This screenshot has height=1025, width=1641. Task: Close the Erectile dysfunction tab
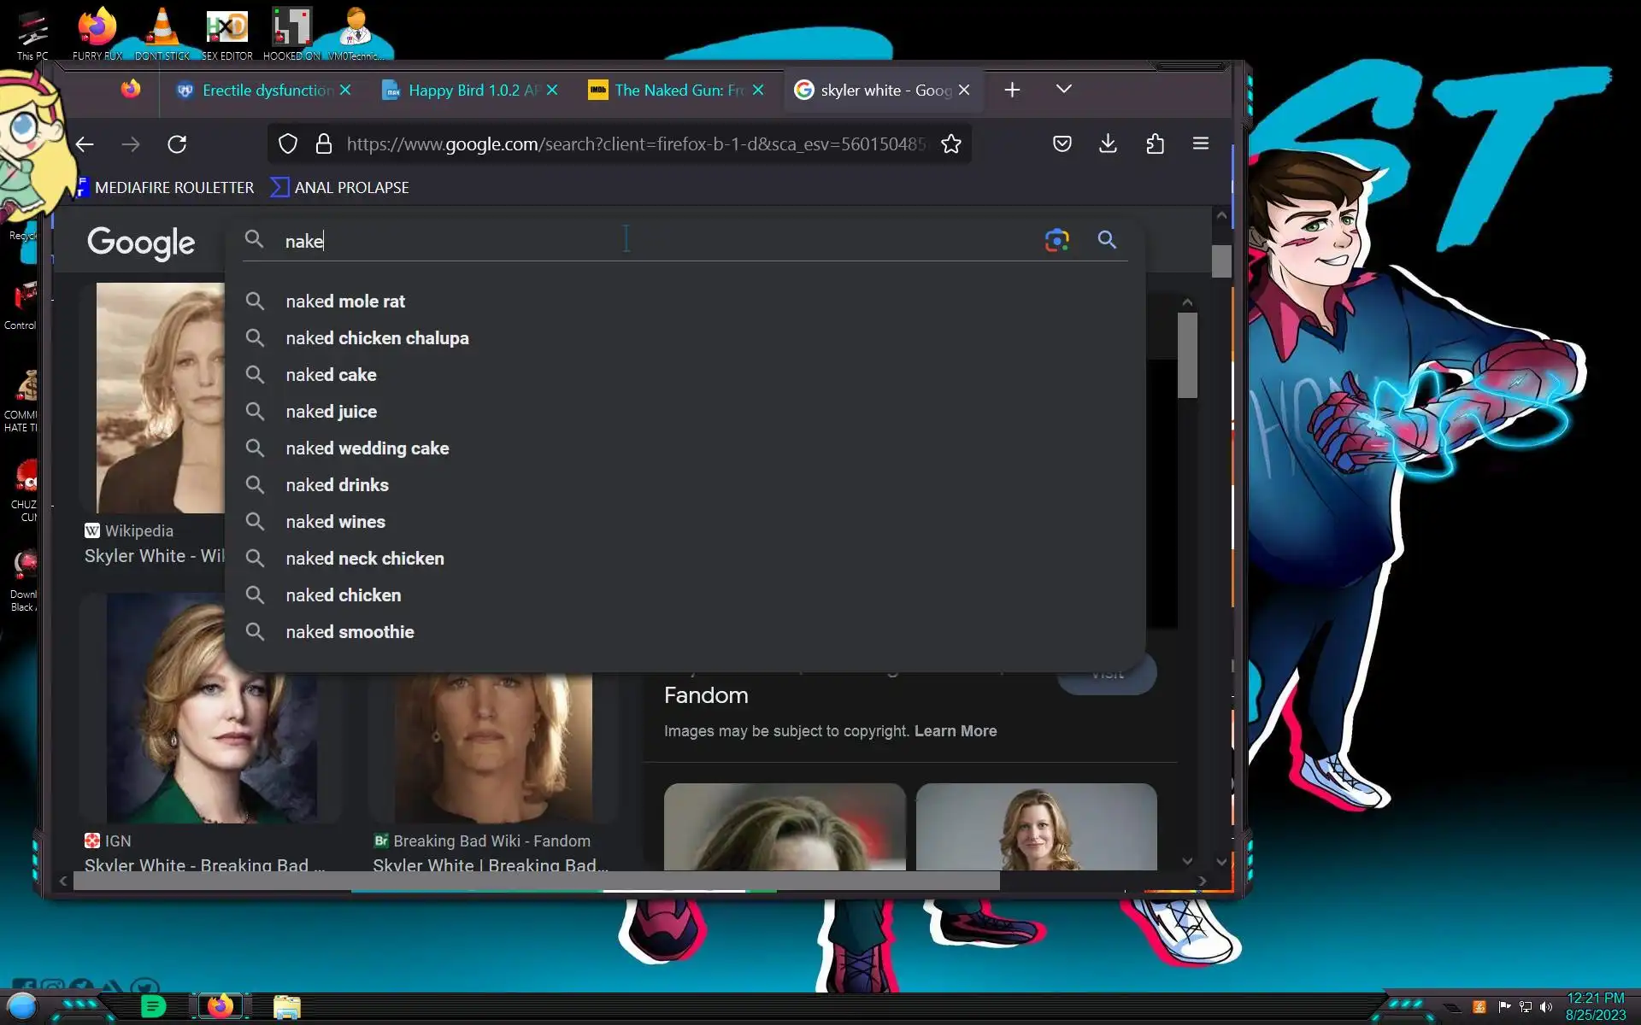click(x=345, y=90)
